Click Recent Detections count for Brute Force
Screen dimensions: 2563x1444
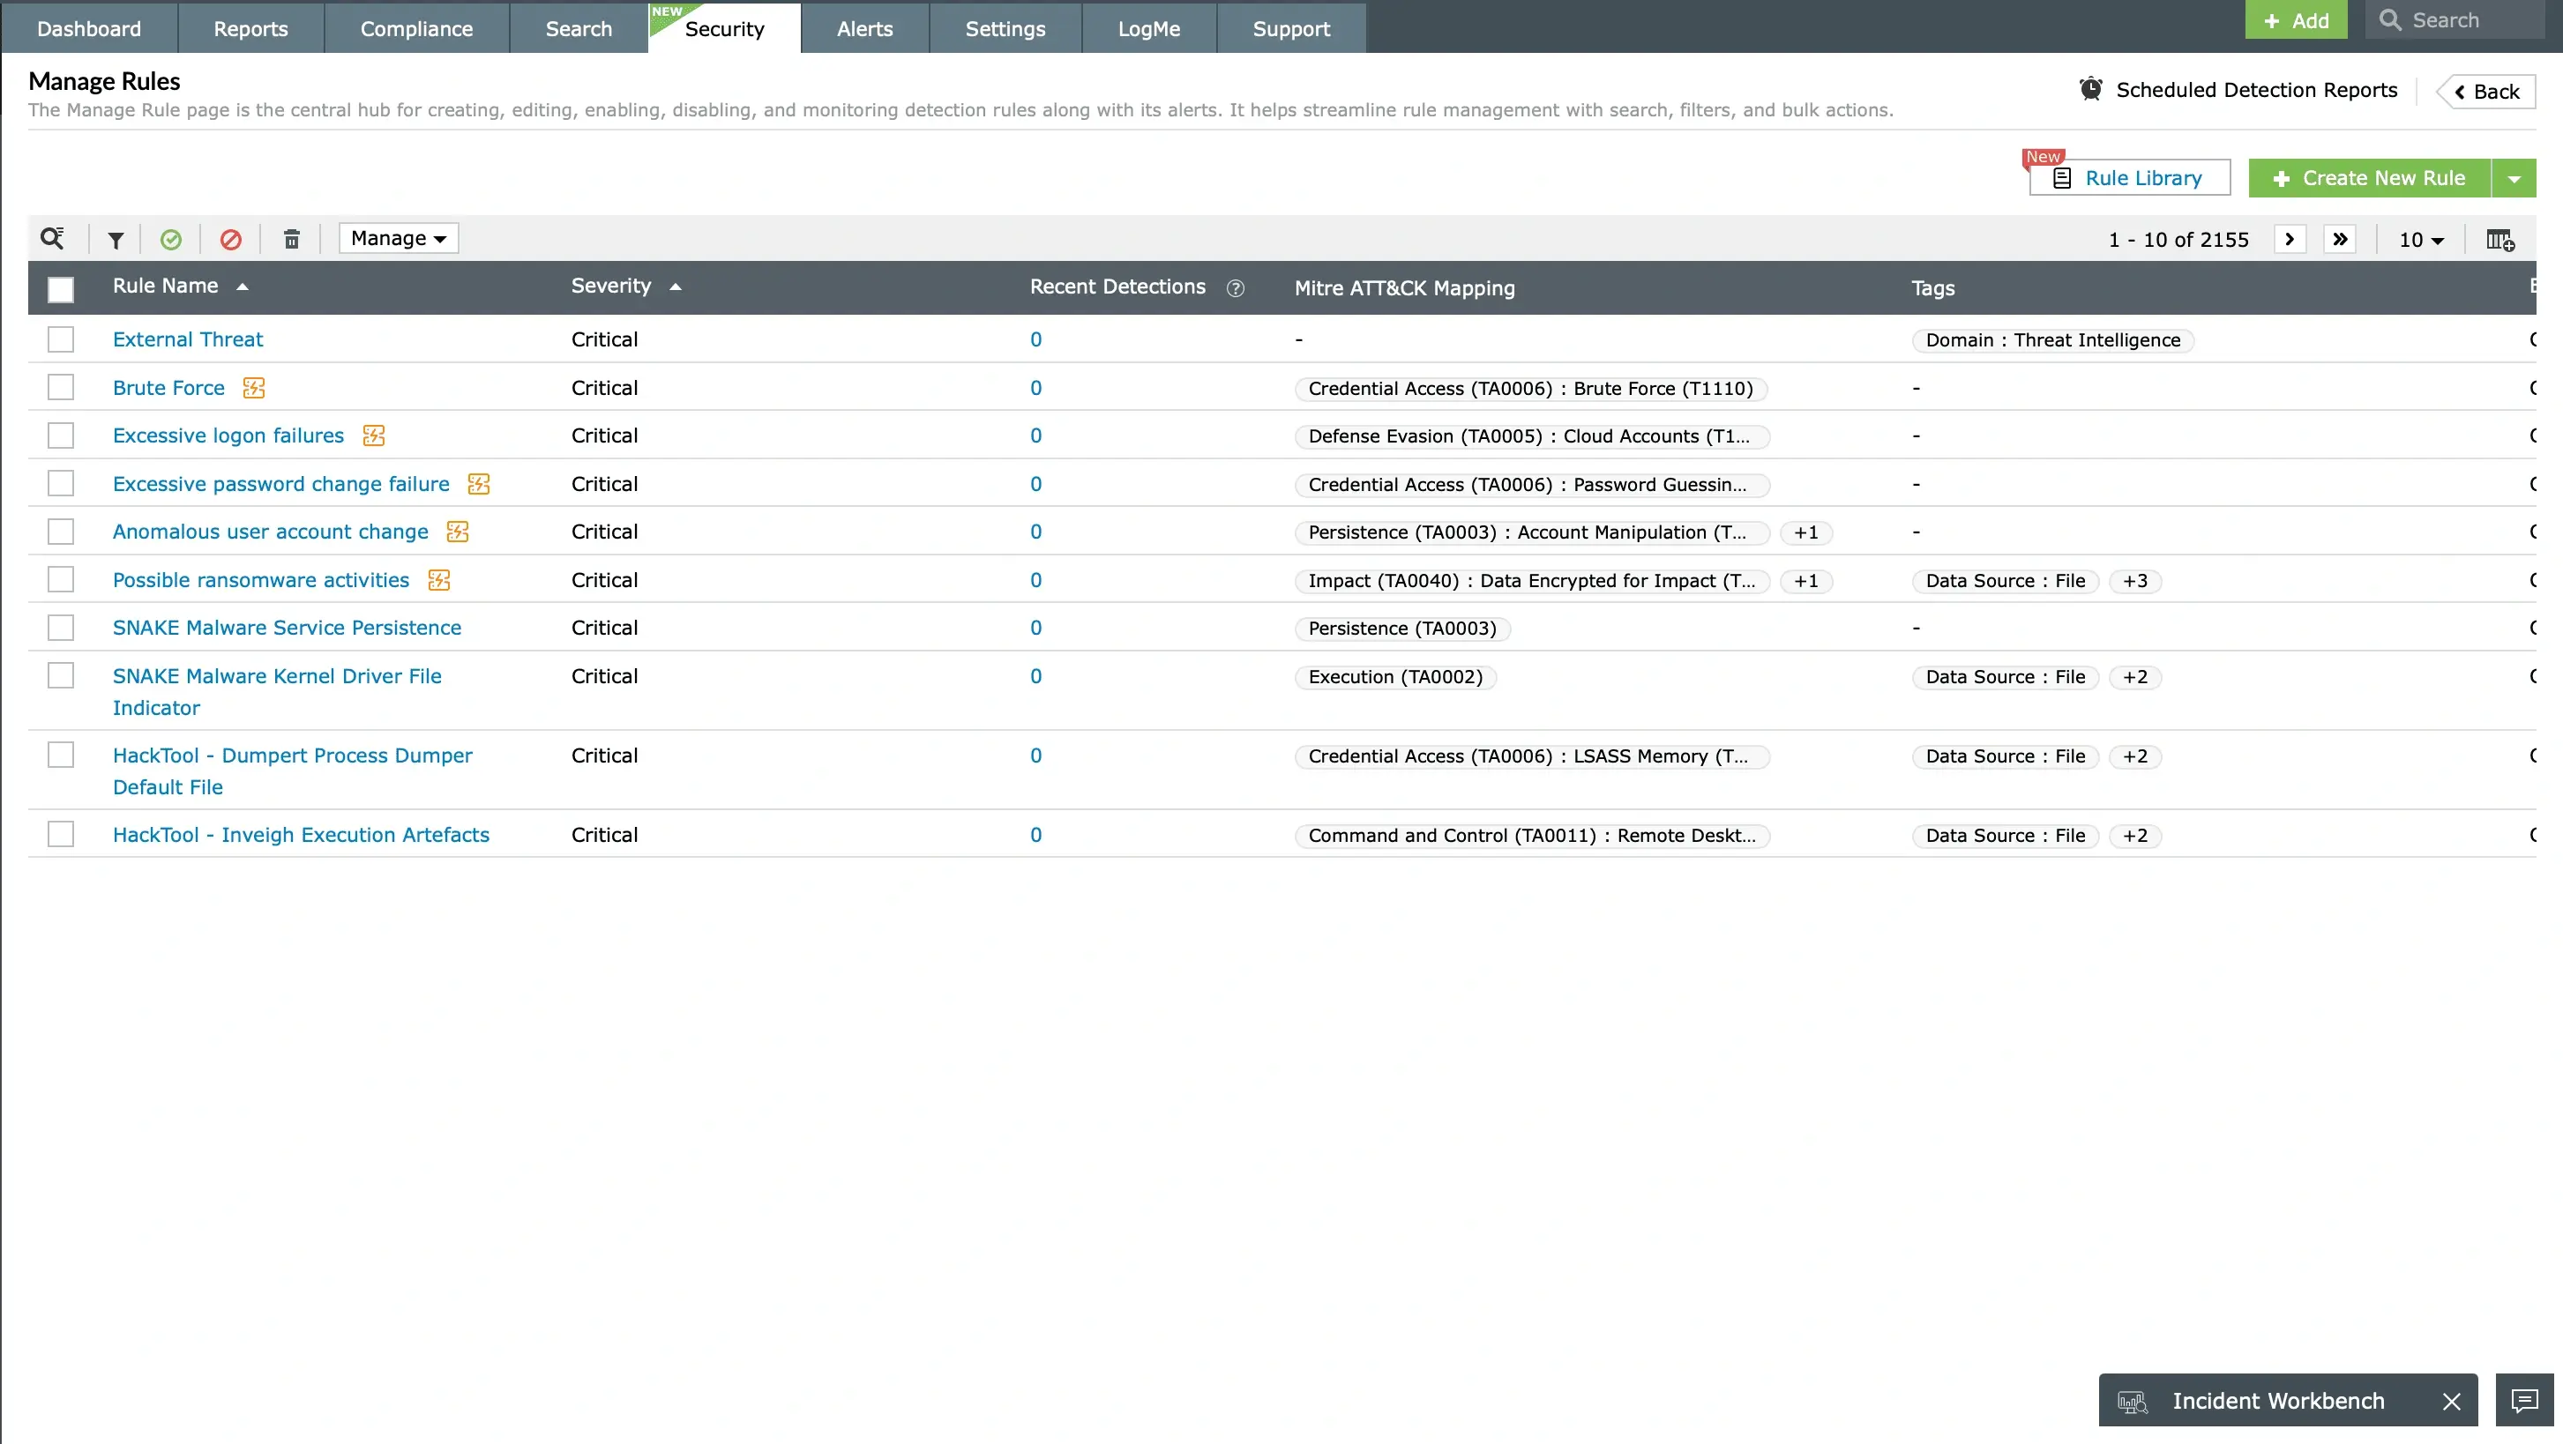tap(1035, 388)
